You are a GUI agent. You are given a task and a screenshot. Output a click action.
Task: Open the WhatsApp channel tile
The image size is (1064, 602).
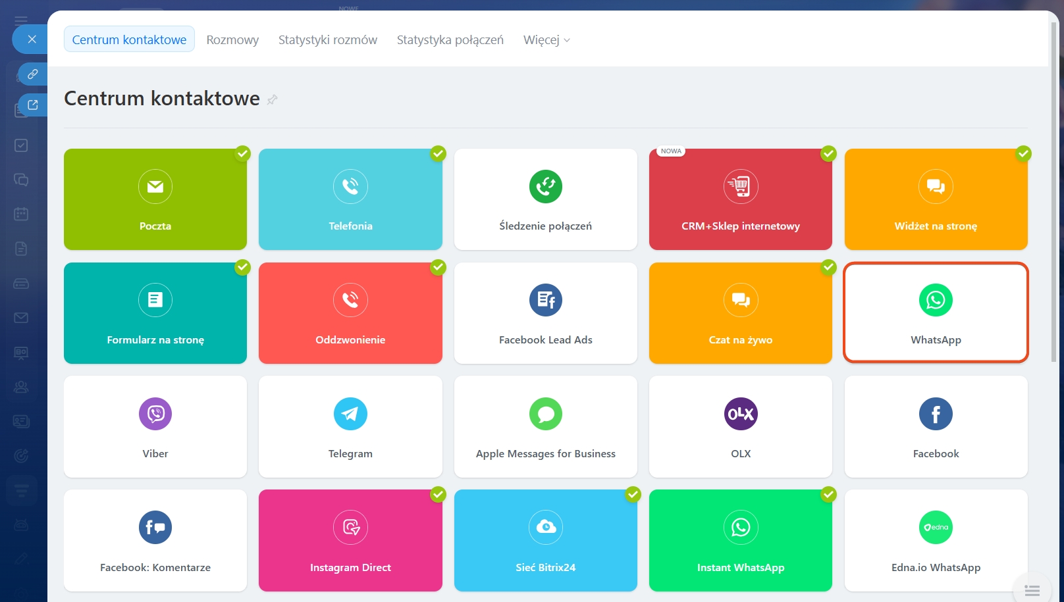point(935,313)
